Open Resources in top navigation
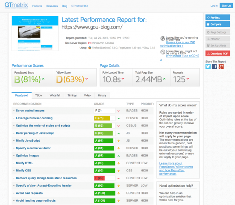 (x=52, y=6)
